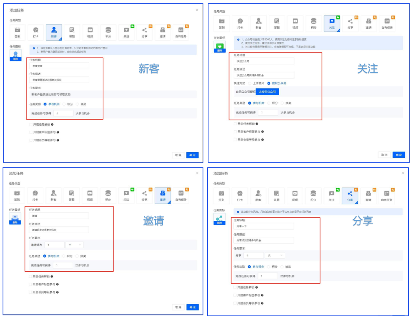This screenshot has height=320, width=414.
Task: Choose 新客 task type in 关注公众号 dialog
Action: pos(258,23)
